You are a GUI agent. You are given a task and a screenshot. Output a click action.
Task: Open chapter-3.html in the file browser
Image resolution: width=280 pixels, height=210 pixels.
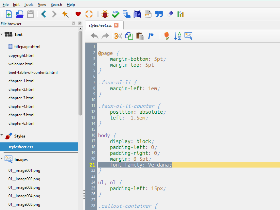22,98
